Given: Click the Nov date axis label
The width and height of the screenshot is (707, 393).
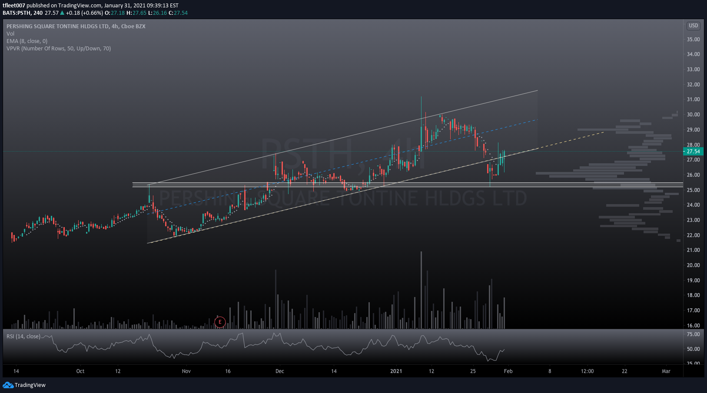Looking at the screenshot, I should (x=186, y=371).
